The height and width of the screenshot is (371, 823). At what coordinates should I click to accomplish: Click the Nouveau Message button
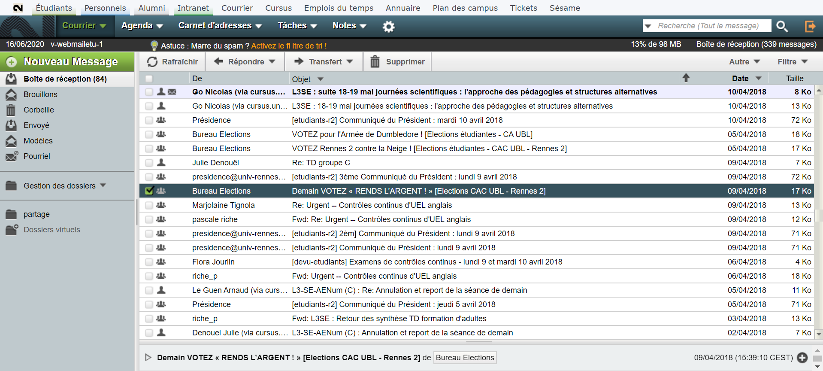click(67, 62)
